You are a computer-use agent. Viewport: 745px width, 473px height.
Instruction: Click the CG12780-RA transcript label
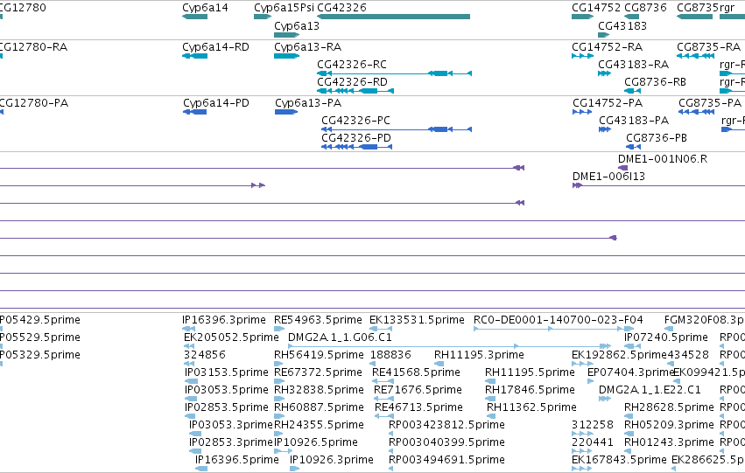32,47
